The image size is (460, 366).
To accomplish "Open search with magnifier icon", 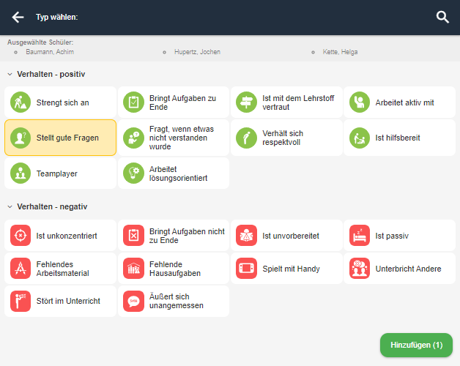I will [442, 18].
